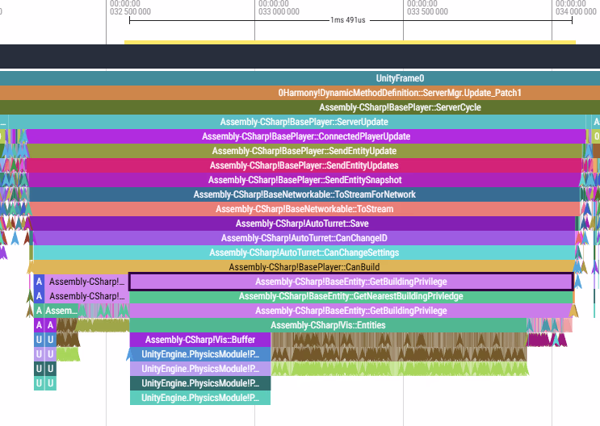
Task: Select the blue UnityEngine.PhysicsModule slice under Vis::Buffer
Action: pyautogui.click(x=200, y=354)
